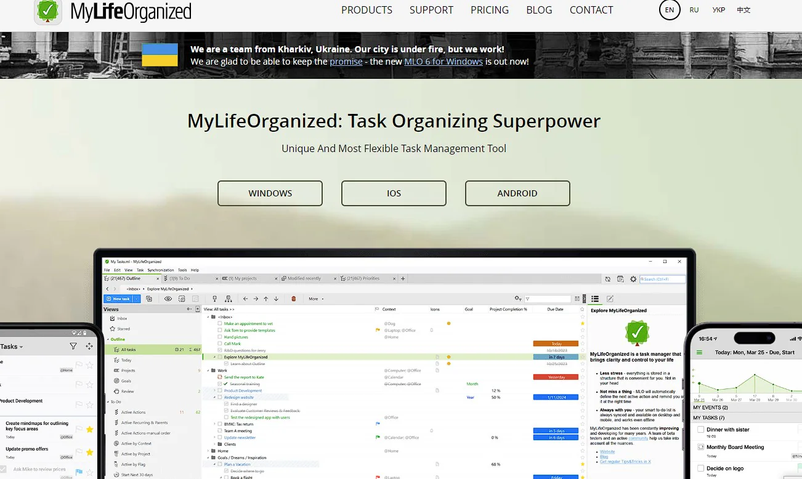
Task: Click the star beside Plan a Vacation row
Action: (x=583, y=464)
